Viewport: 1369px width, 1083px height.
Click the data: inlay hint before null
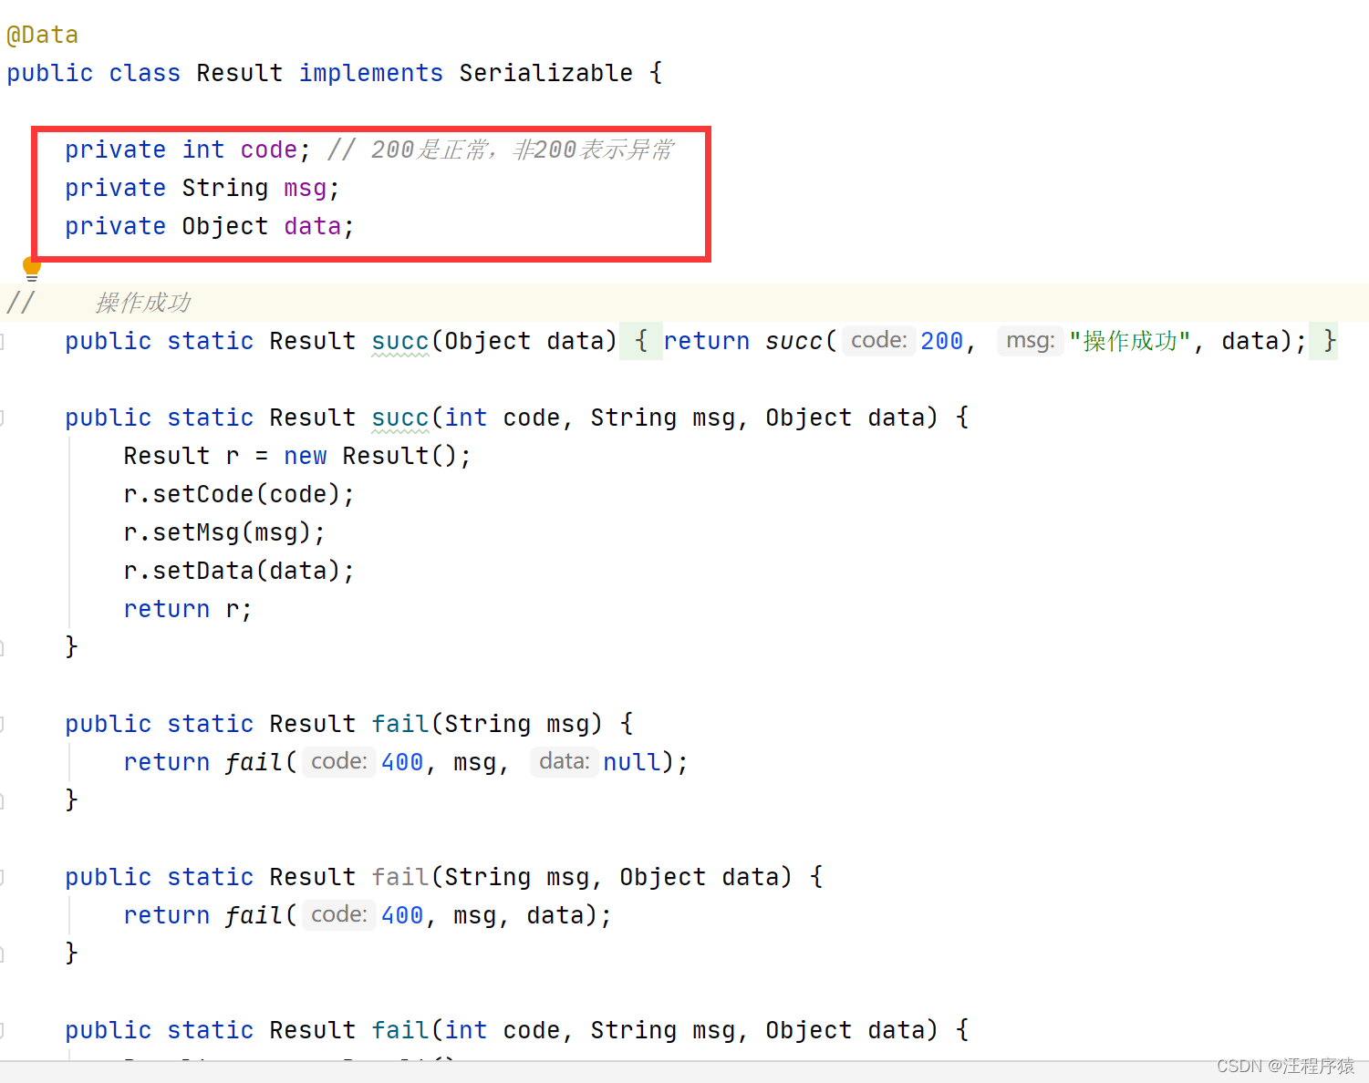(564, 762)
